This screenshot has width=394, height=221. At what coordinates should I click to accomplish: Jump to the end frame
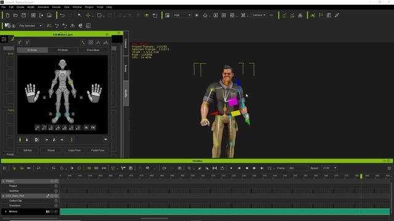click(262, 168)
